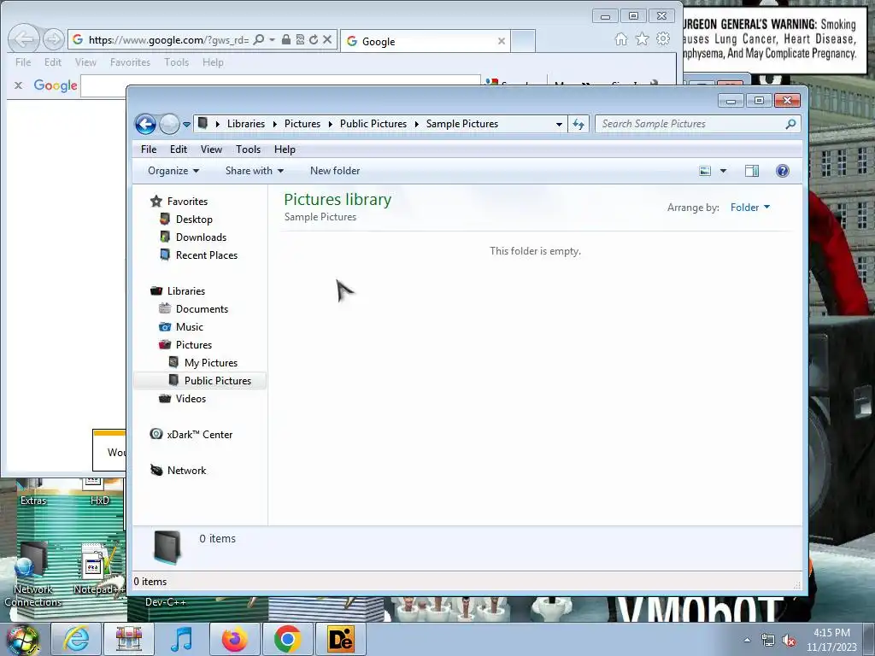
Task: Open Downloads under Favorites
Action: pos(201,237)
